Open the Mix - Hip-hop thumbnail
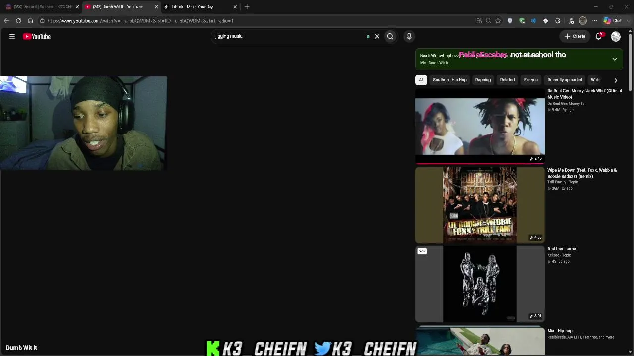634x356 pixels. coord(479,341)
